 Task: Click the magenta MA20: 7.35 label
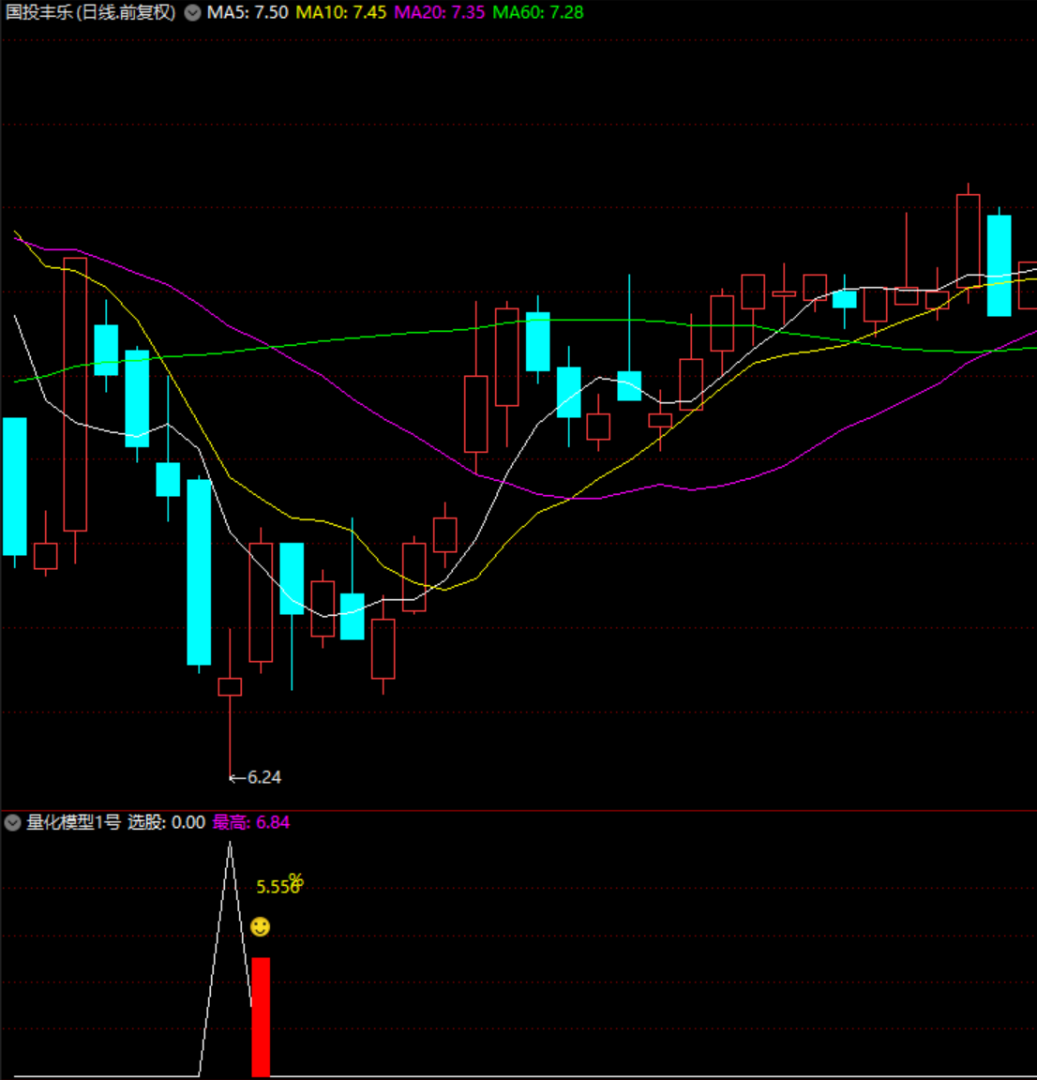tap(440, 13)
